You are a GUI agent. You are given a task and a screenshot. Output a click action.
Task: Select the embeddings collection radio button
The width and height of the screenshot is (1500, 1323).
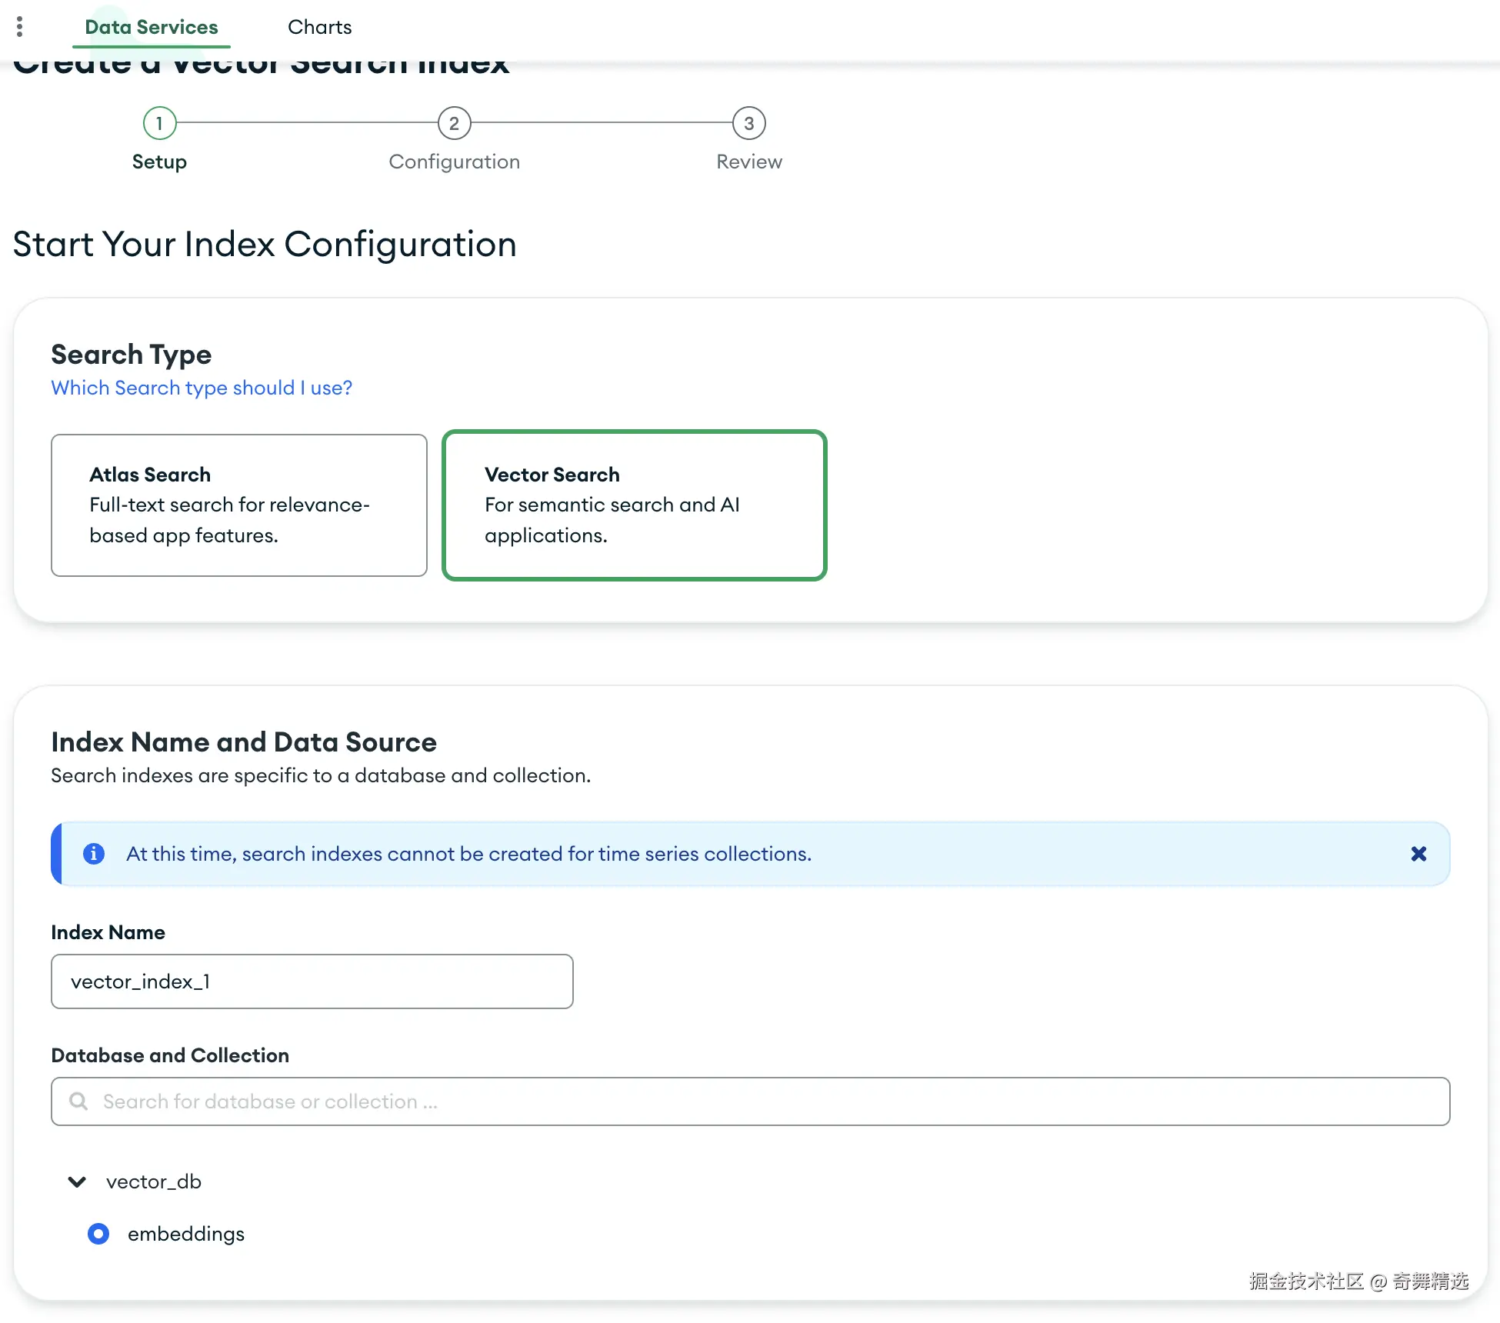98,1234
